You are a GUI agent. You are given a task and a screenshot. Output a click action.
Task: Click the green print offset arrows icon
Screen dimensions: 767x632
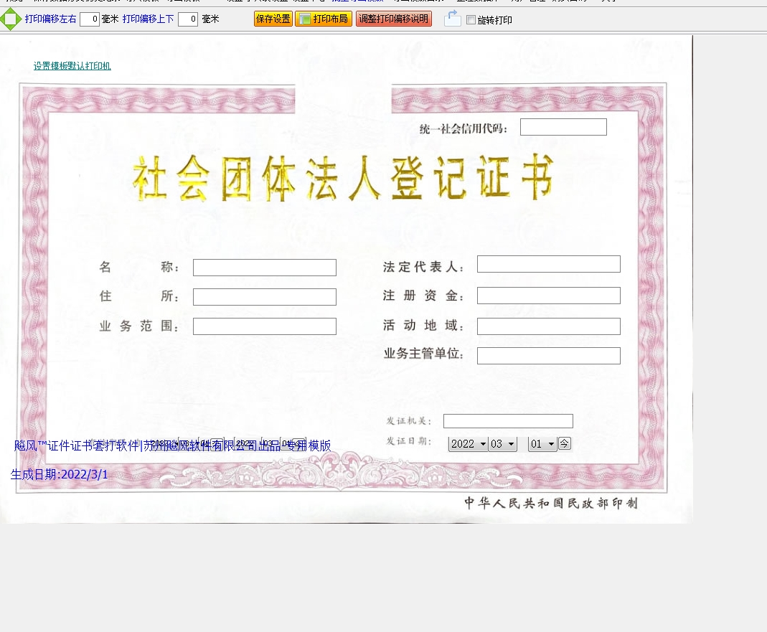pos(10,19)
